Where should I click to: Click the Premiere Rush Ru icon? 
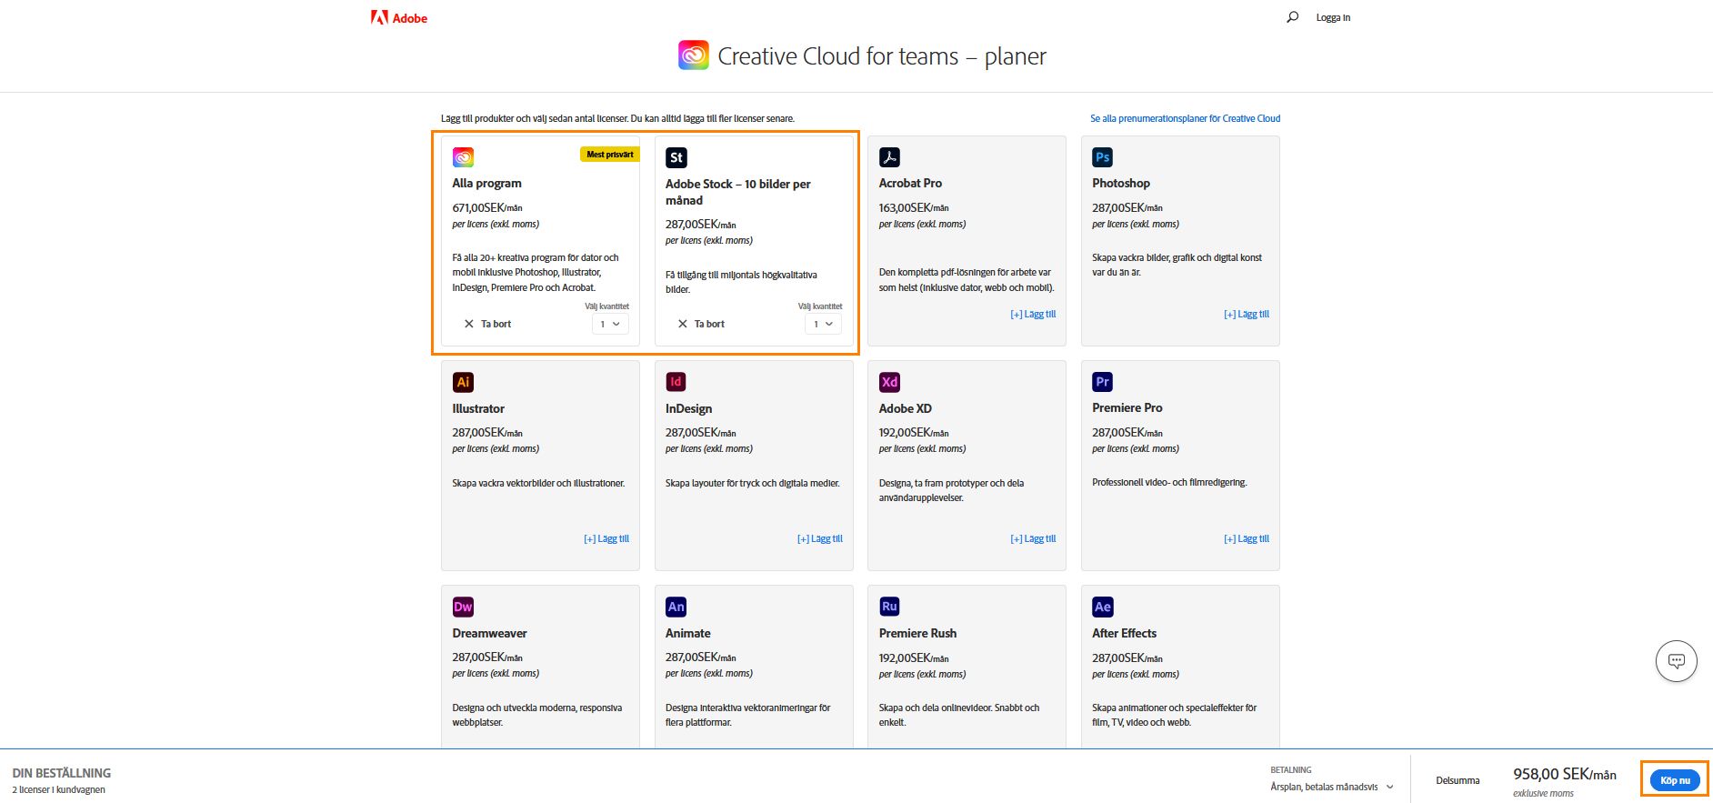click(x=889, y=607)
